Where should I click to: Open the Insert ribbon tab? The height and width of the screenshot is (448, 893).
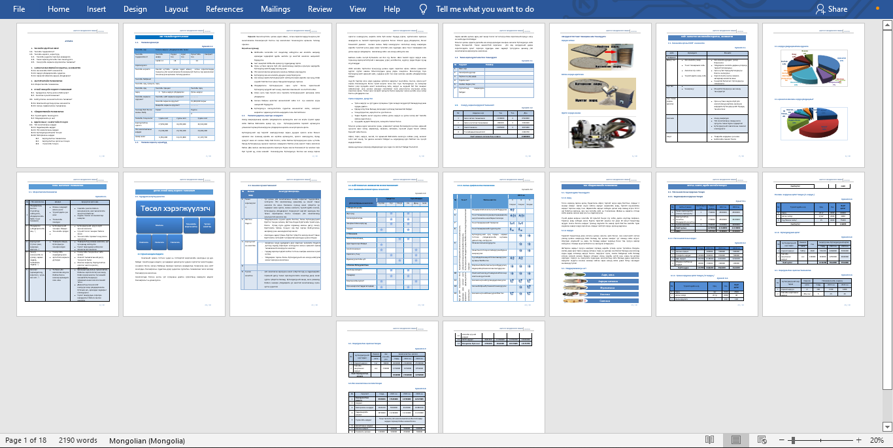[x=96, y=9]
